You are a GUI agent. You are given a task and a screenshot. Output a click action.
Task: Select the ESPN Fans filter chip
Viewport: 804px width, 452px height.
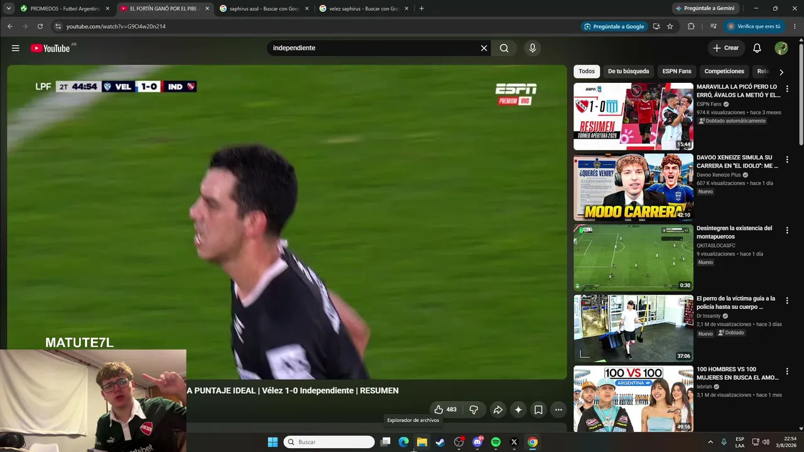pos(676,72)
